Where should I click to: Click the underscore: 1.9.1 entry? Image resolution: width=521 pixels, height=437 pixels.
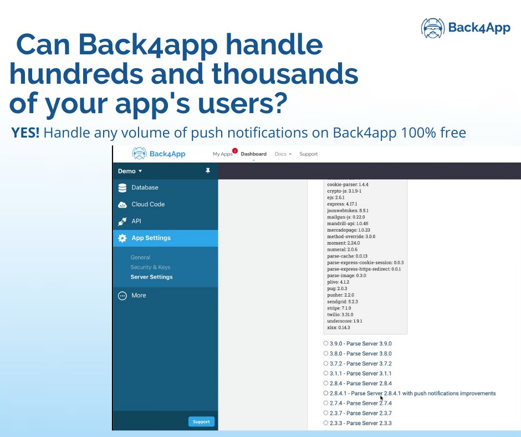[345, 321]
